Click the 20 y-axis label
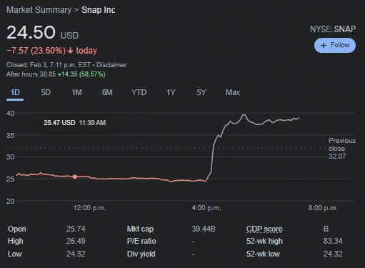 11,202
